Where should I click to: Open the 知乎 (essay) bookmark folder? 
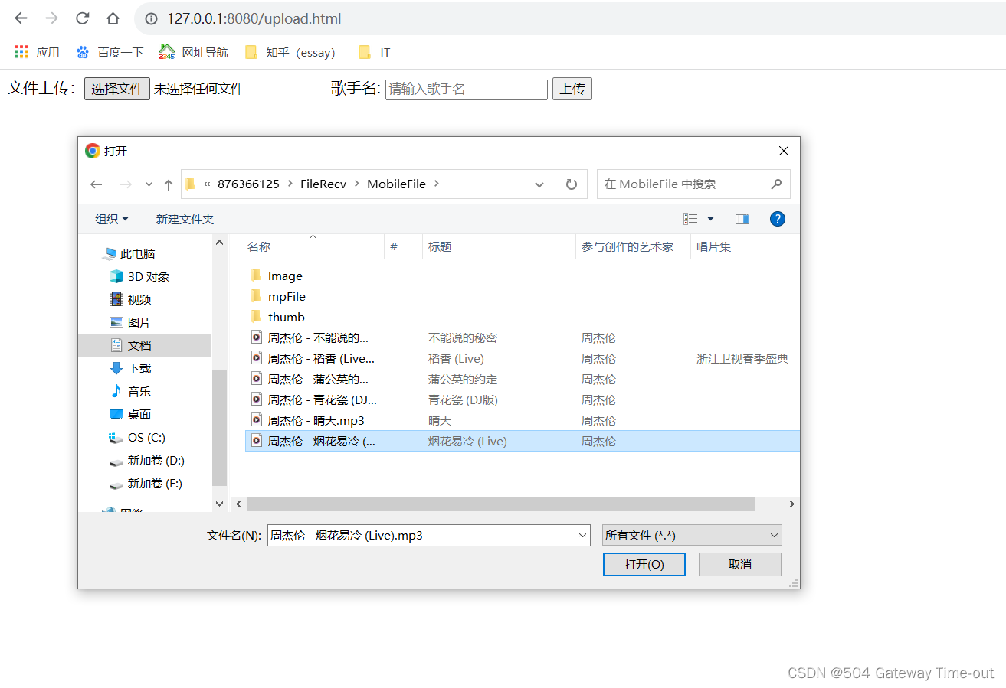290,52
